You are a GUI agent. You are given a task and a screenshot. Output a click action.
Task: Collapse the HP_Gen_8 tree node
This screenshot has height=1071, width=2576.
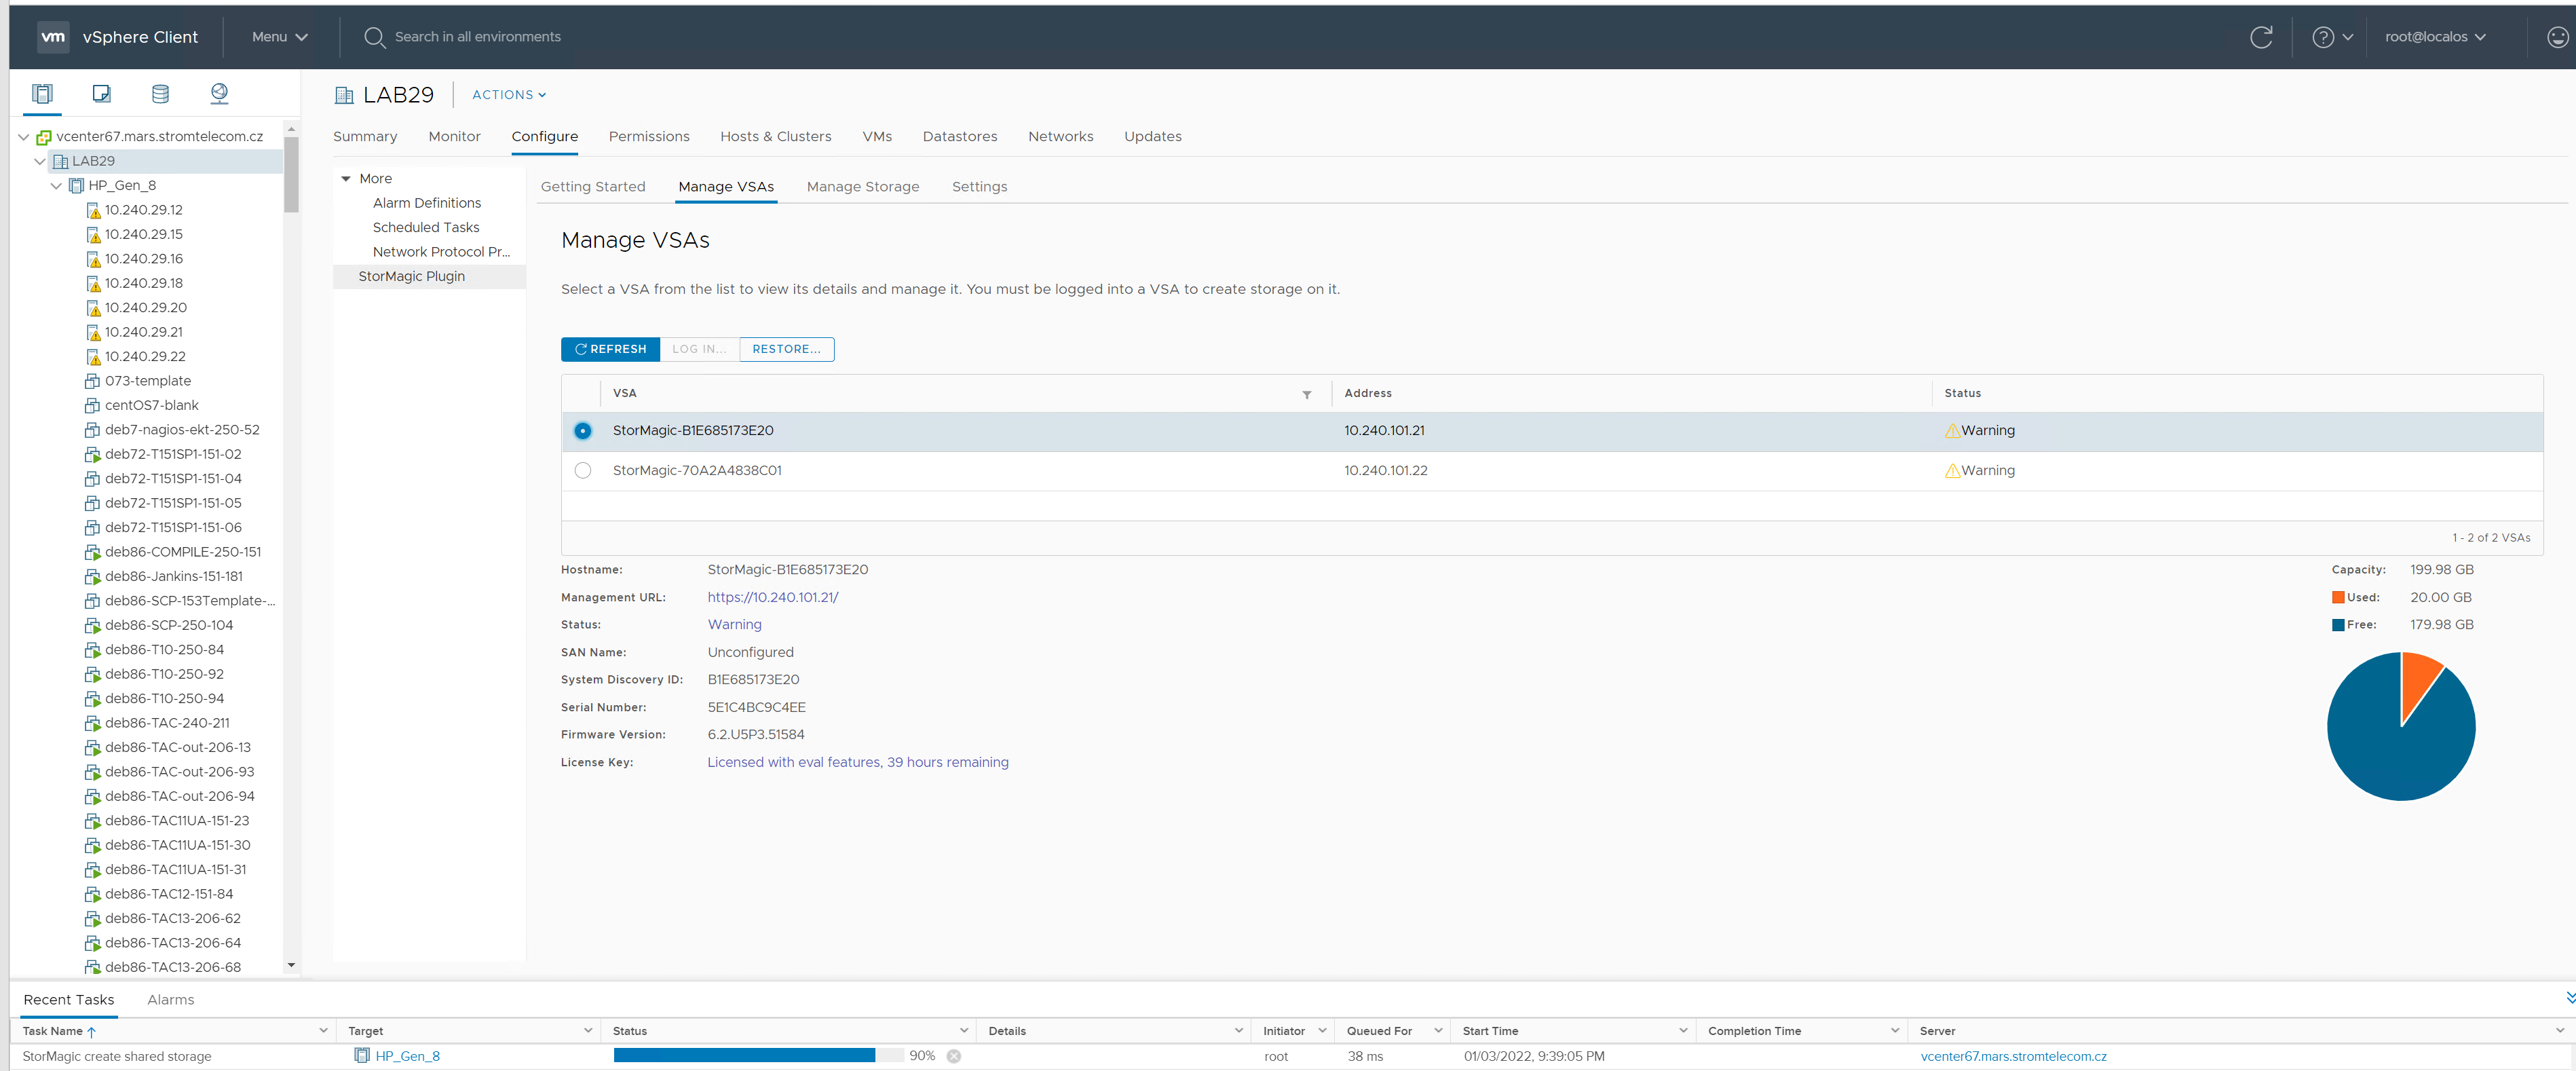[x=56, y=186]
